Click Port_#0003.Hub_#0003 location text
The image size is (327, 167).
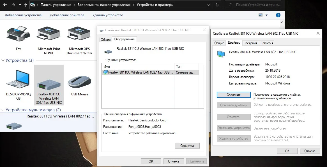click(144, 127)
